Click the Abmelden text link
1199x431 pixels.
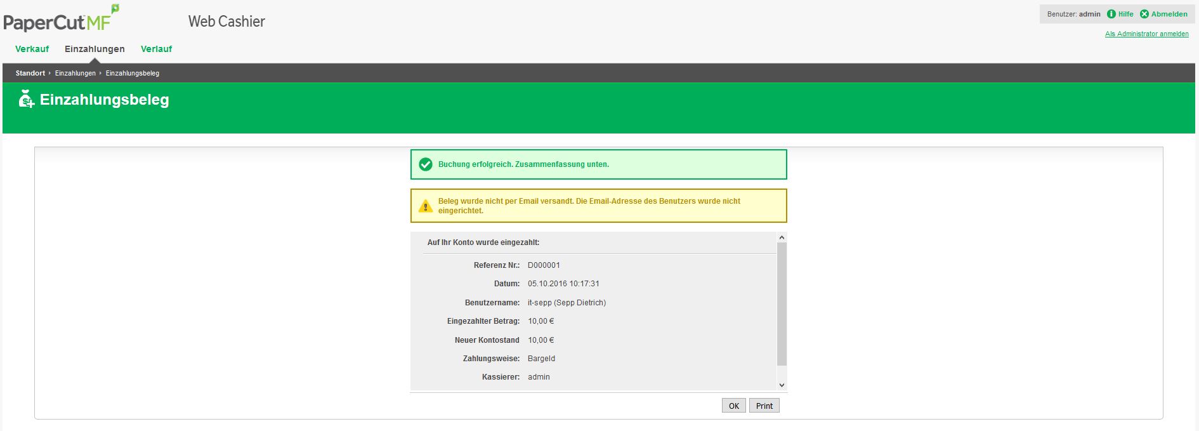[x=1169, y=14]
